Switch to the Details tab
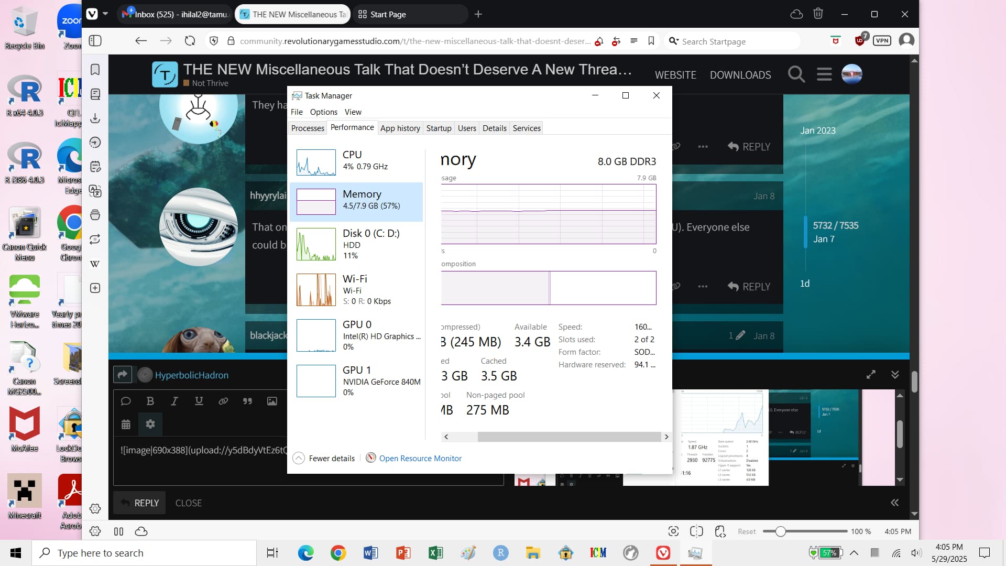The width and height of the screenshot is (1006, 566). tap(495, 128)
